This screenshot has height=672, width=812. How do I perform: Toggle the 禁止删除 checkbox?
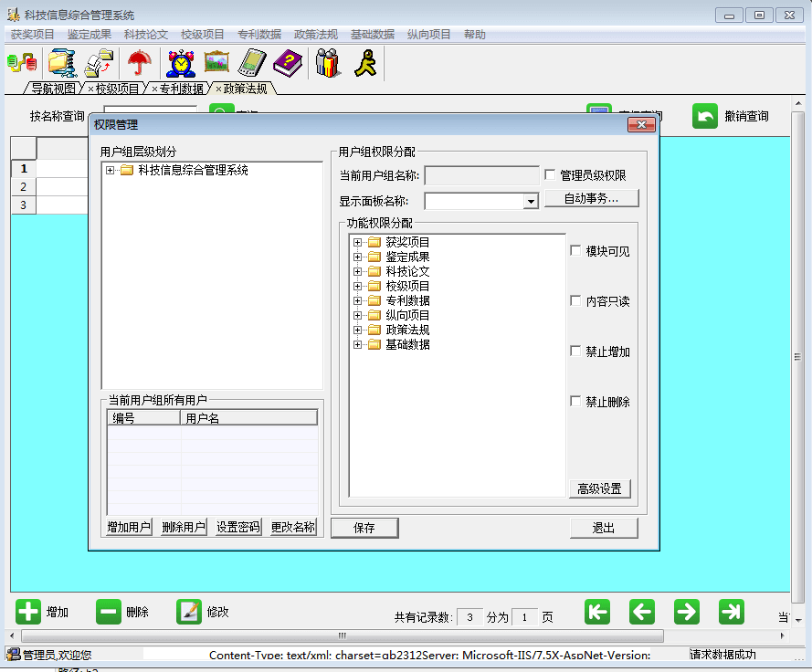pos(575,402)
